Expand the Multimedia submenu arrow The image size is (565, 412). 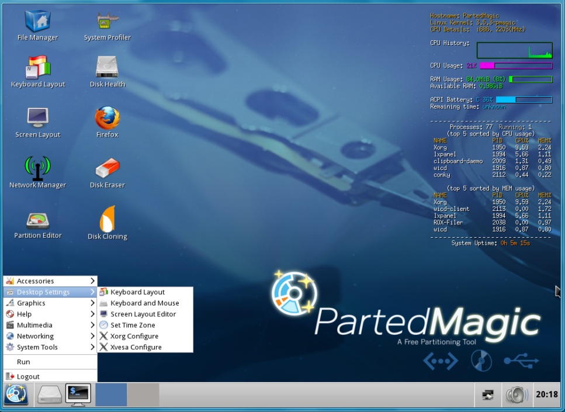pos(92,325)
